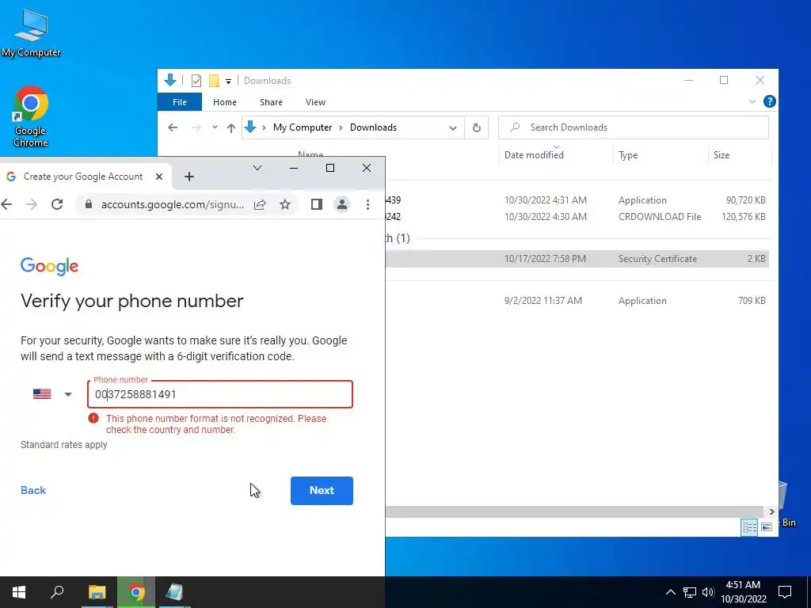Show hidden system tray icons
The height and width of the screenshot is (608, 811).
pos(670,592)
